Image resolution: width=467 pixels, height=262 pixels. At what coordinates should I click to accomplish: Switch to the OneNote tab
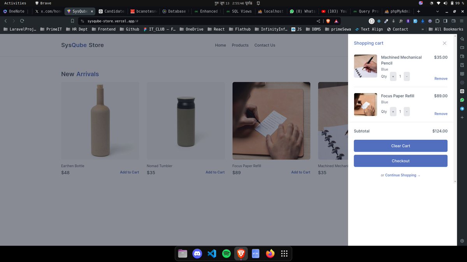pos(16,11)
